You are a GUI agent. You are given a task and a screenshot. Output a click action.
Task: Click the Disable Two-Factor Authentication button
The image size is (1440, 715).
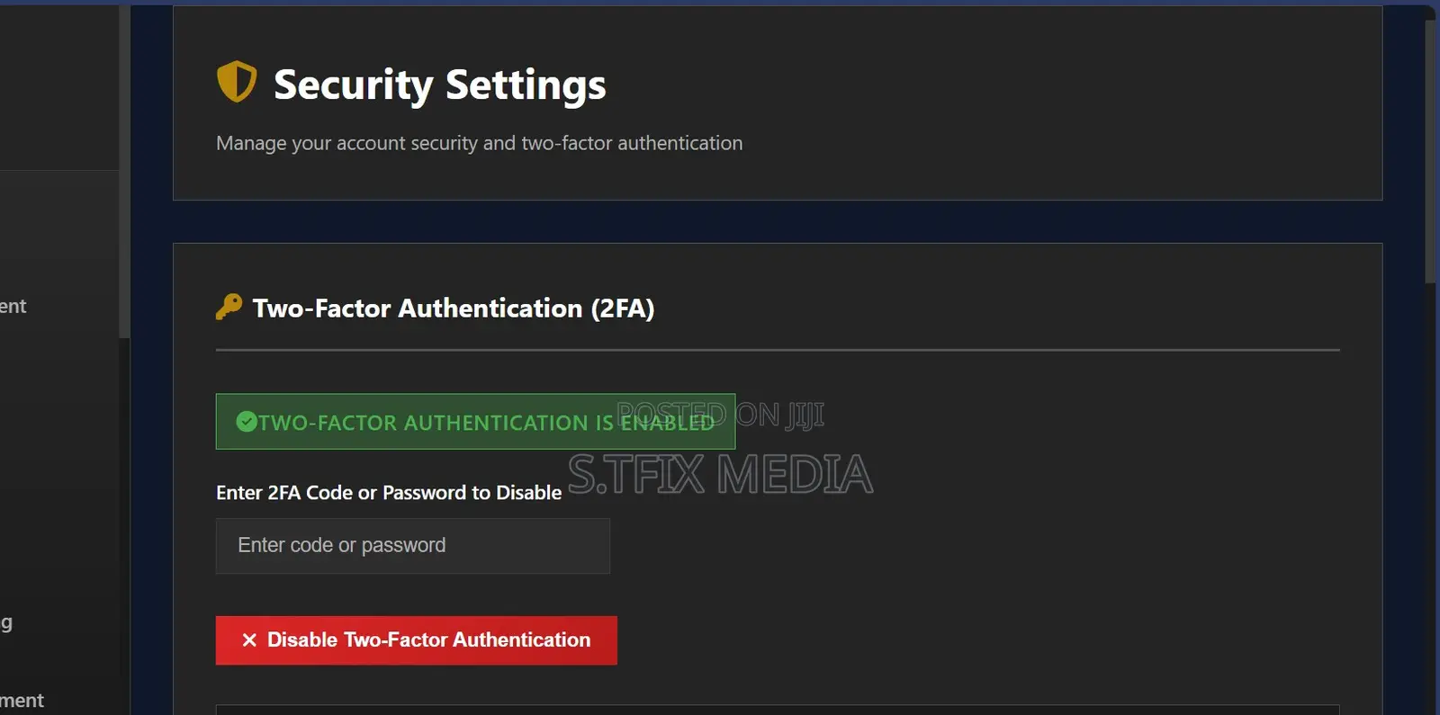[x=416, y=640]
